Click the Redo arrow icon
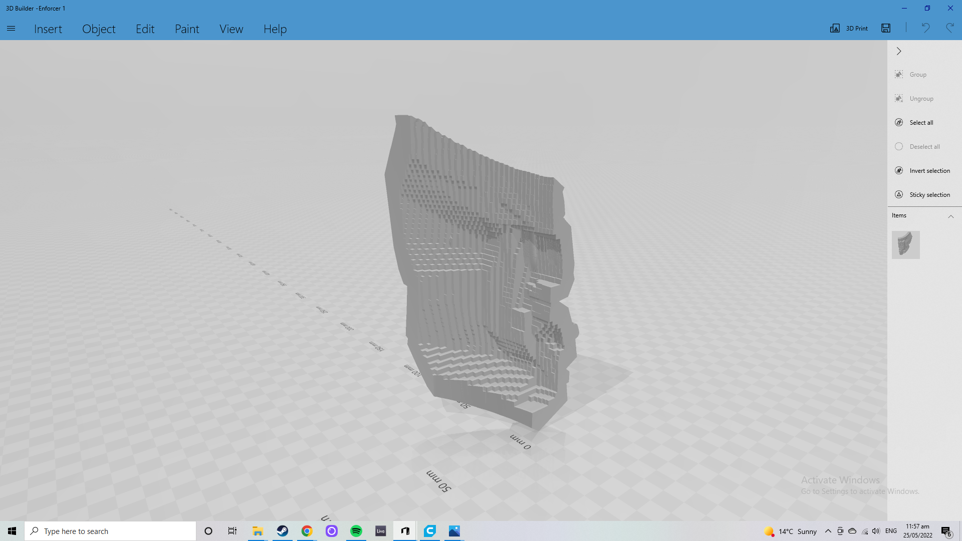 coord(949,28)
